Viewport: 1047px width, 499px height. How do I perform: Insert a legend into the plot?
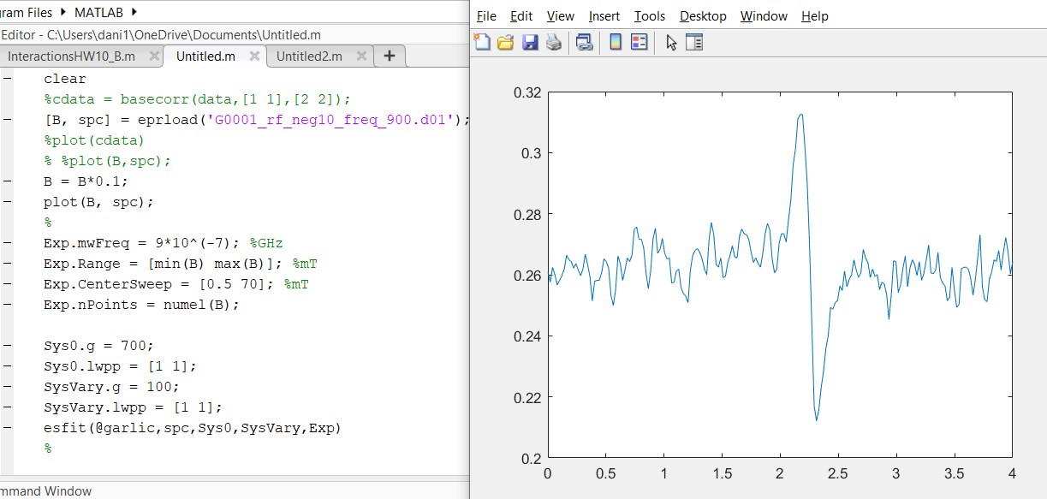point(640,42)
